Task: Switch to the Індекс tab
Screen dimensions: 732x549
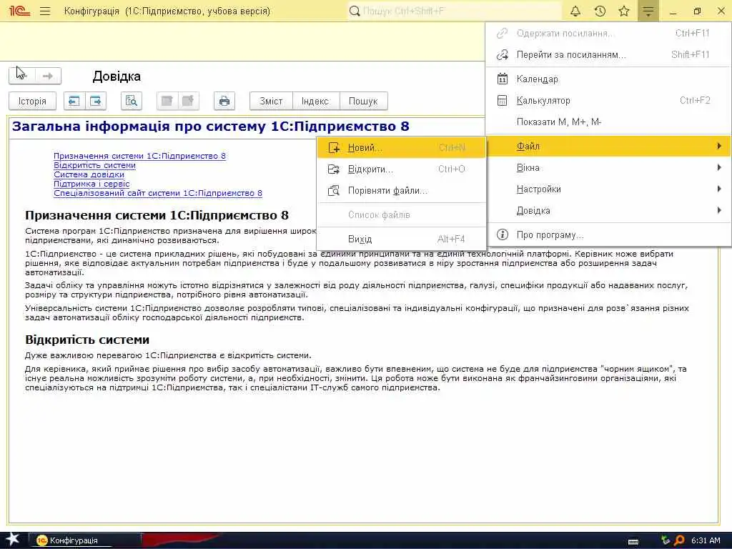Action: tap(315, 101)
